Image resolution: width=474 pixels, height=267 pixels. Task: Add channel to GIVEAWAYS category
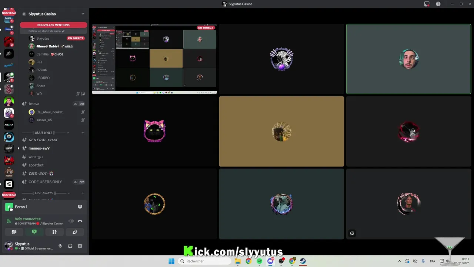pyautogui.click(x=83, y=193)
